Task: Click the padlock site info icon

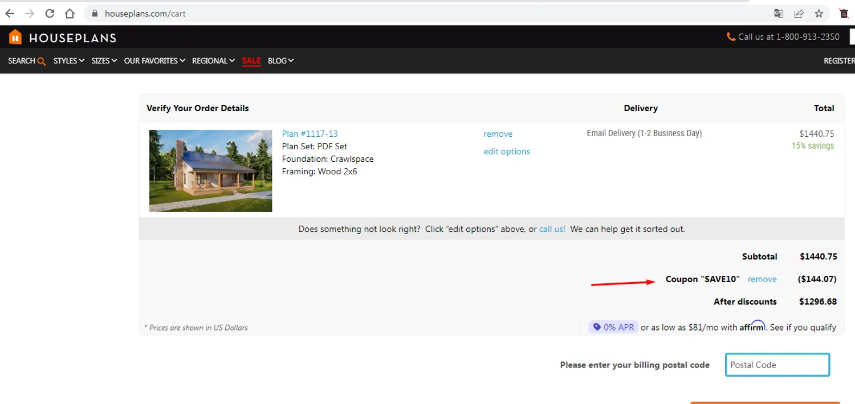Action: (95, 14)
